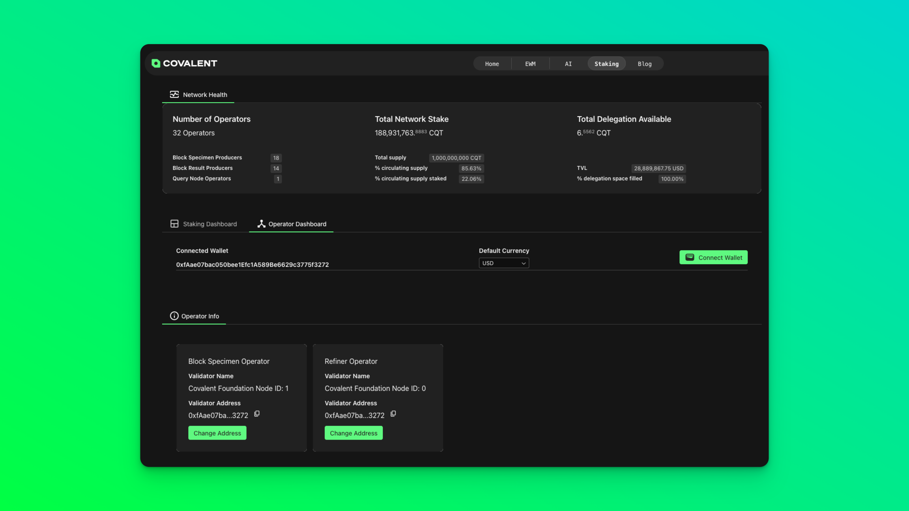Click wallet icon in Connect Wallet button
Screen dimensions: 909x511
pos(689,257)
